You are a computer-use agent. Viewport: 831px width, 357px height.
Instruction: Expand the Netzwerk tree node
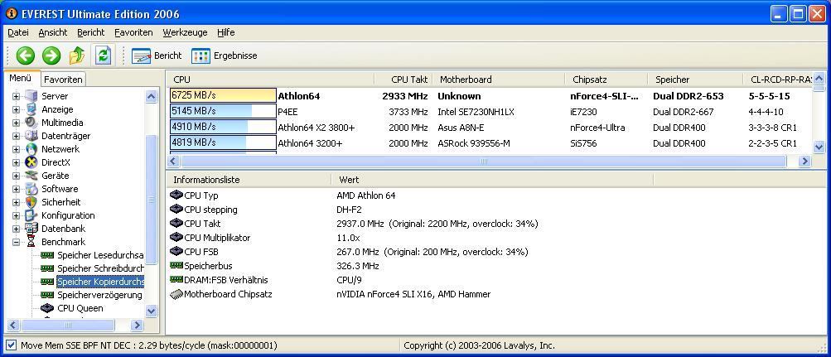click(16, 149)
